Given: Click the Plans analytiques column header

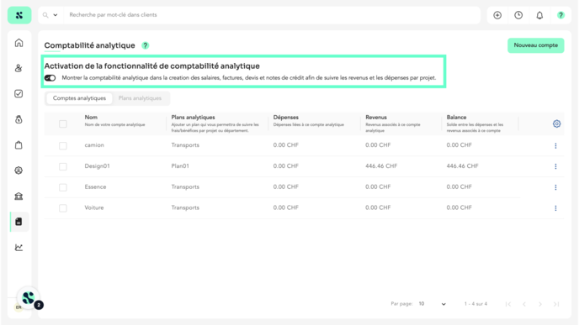Looking at the screenshot, I should [193, 118].
